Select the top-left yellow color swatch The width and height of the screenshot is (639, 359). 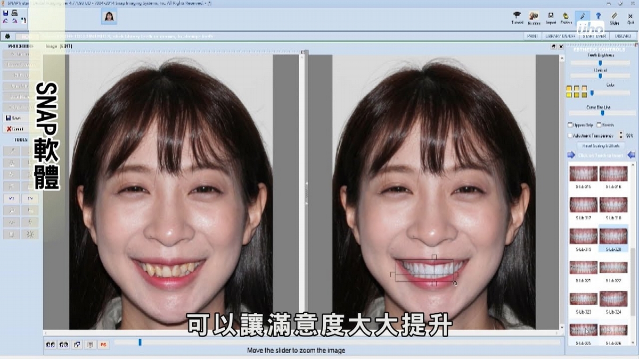[x=569, y=88]
